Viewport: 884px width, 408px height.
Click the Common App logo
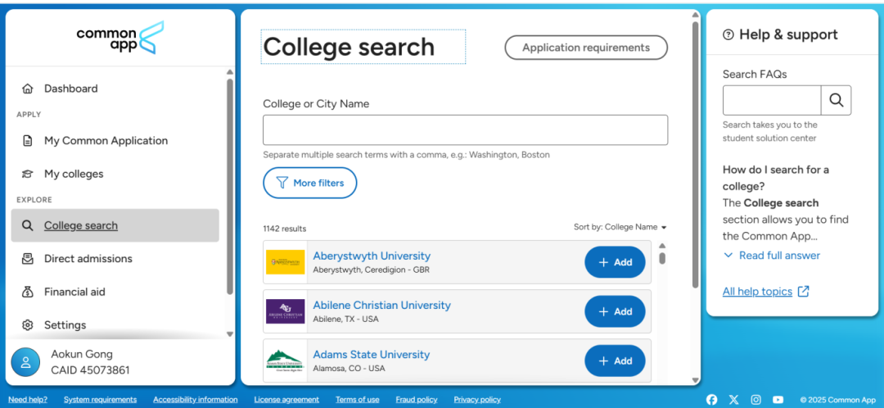(120, 38)
